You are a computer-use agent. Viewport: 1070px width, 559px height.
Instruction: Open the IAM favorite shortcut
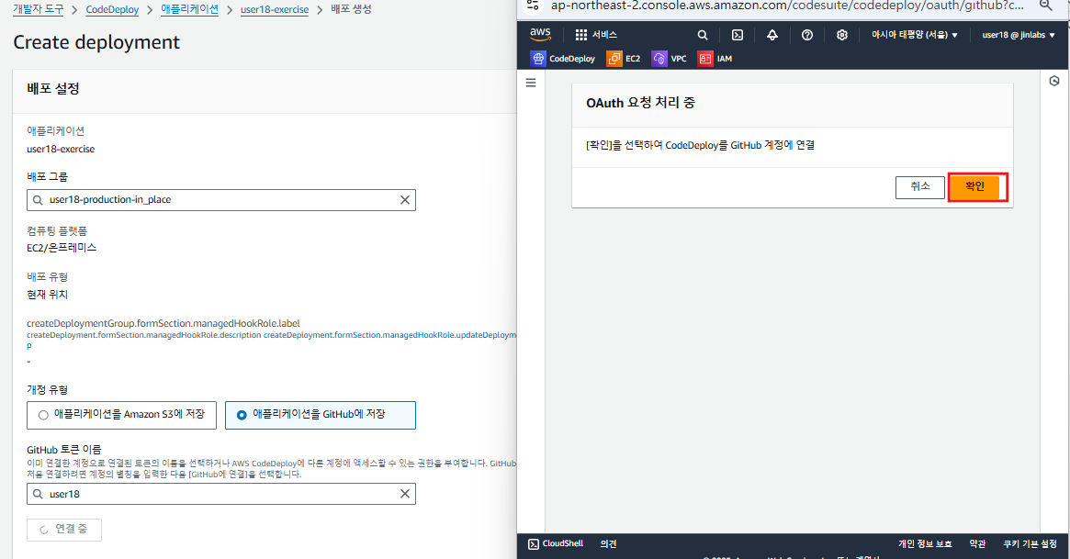click(715, 59)
